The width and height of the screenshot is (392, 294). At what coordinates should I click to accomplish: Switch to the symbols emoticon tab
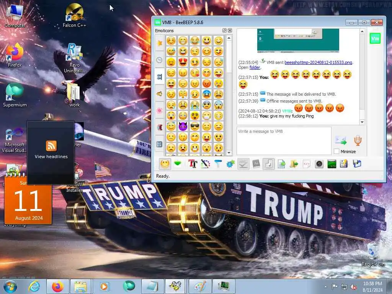coord(160,144)
